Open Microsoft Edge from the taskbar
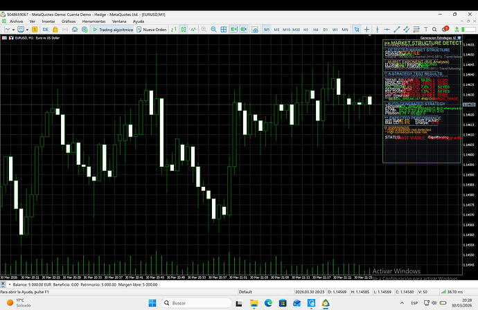Viewport: 478px width, 310px height. pyautogui.click(x=267, y=303)
